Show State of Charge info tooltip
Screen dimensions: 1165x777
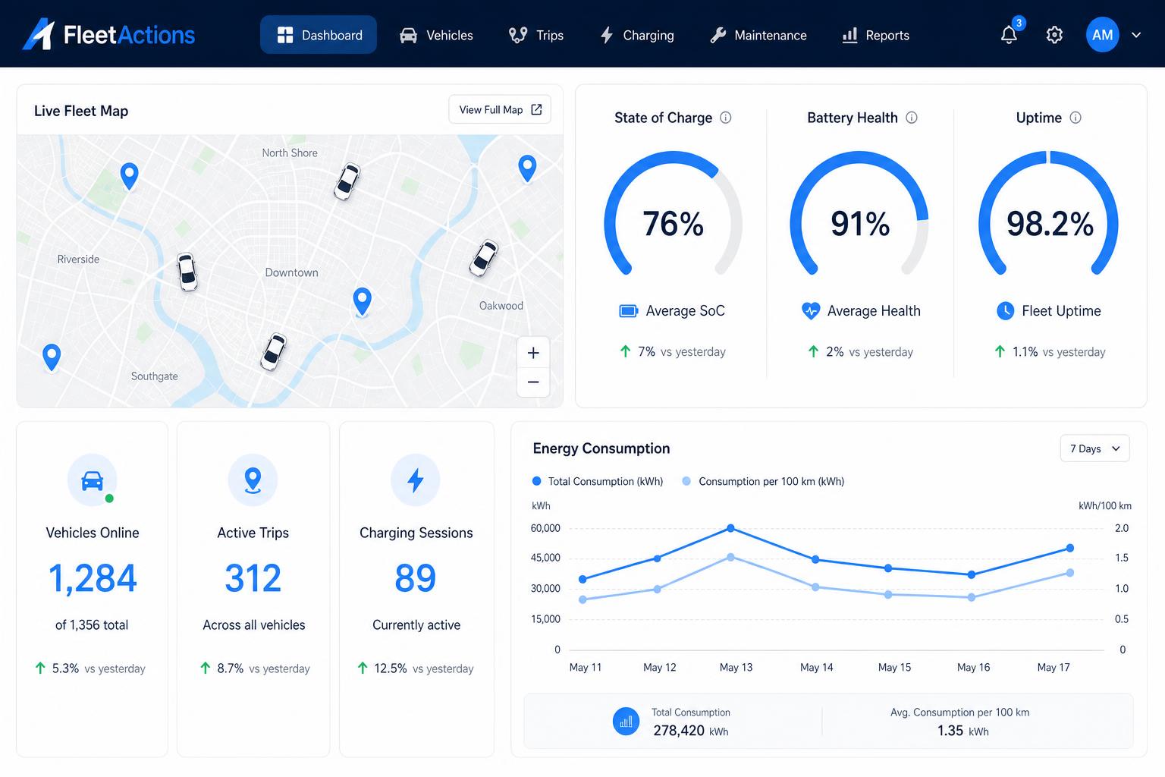726,118
